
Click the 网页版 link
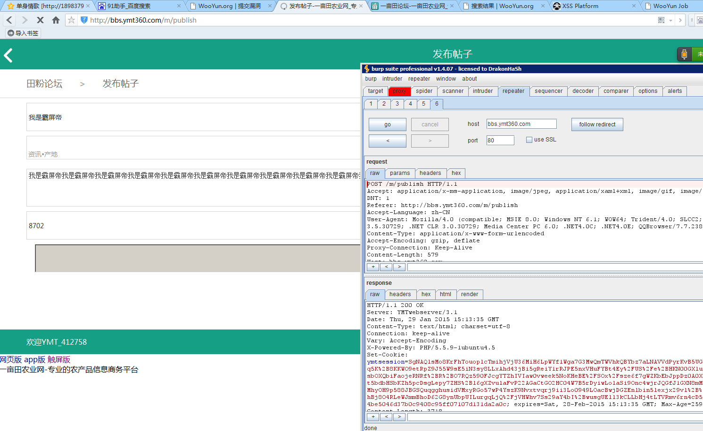(x=11, y=359)
